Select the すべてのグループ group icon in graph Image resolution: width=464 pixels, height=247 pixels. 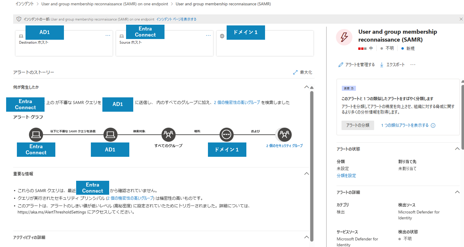tap(168, 134)
